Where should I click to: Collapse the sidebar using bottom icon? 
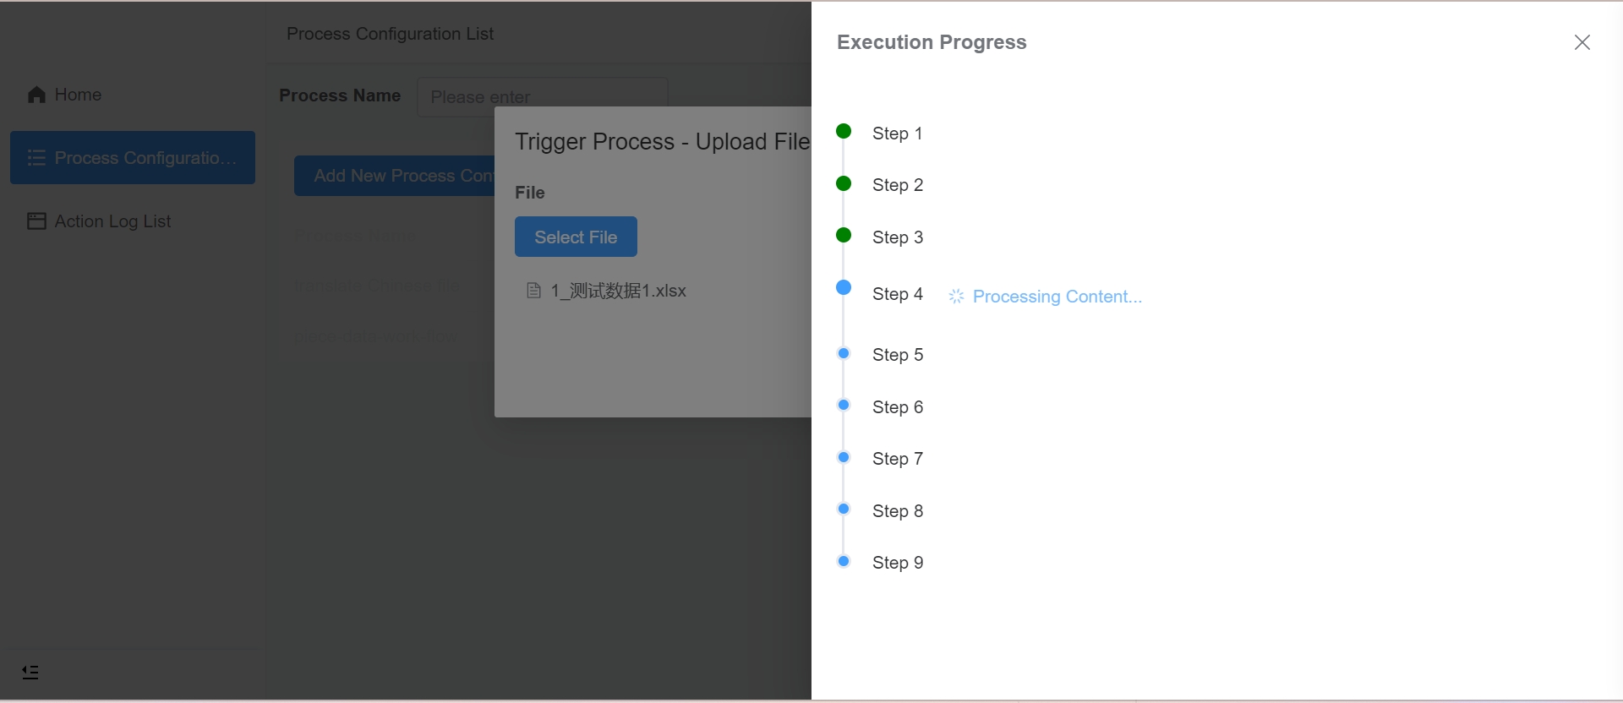(x=30, y=672)
